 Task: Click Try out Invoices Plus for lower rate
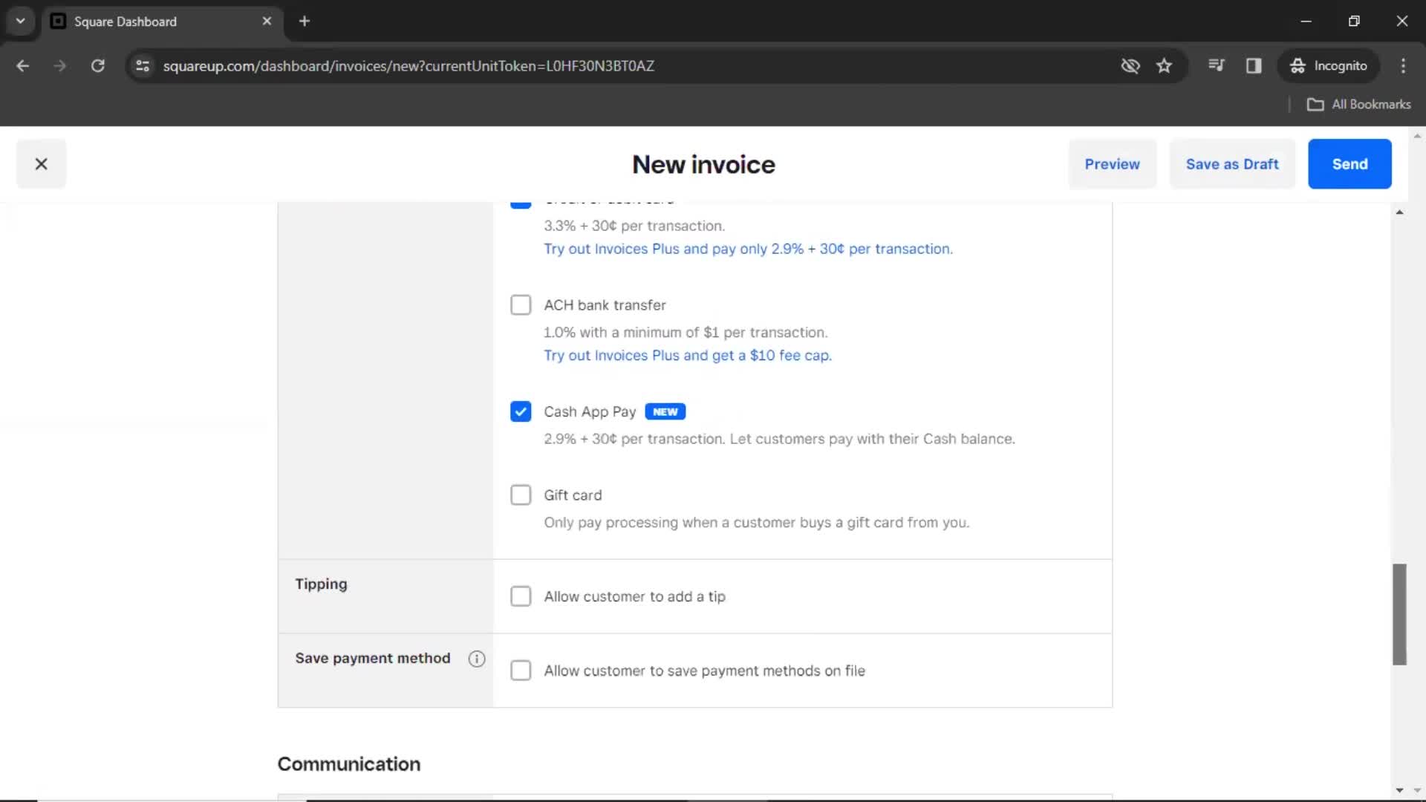[x=747, y=248]
